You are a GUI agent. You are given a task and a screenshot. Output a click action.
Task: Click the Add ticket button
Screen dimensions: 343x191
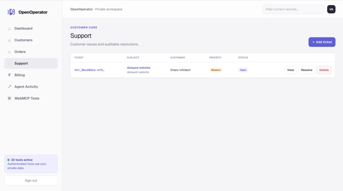click(322, 42)
